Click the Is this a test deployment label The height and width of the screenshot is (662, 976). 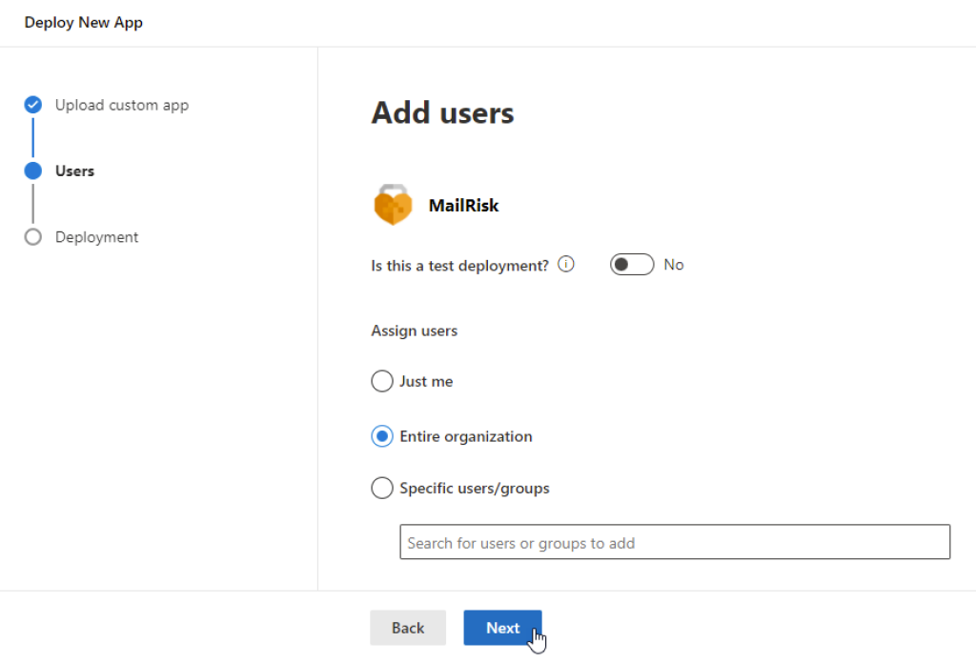tap(459, 266)
